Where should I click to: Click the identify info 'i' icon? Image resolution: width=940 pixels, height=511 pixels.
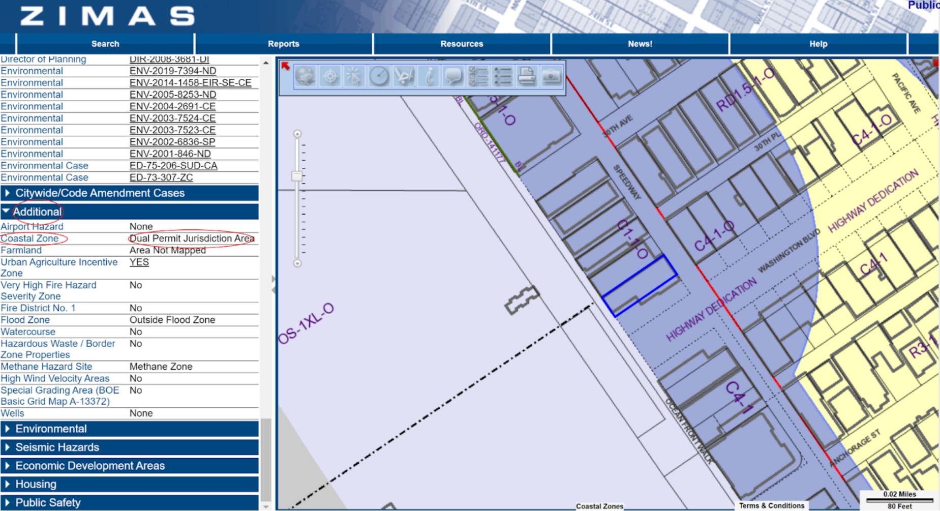point(429,77)
